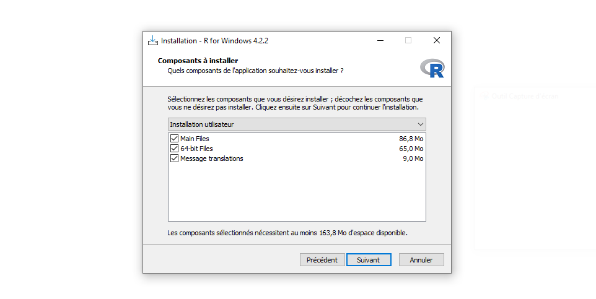This screenshot has width=596, height=299.
Task: Click the 86,8 Mo size value
Action: tap(411, 139)
